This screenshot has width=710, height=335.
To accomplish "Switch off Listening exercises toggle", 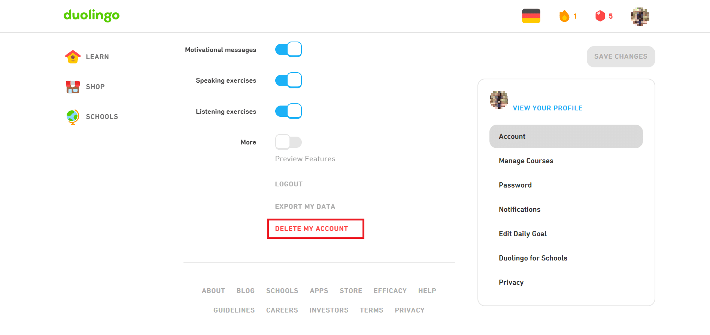I will click(x=288, y=111).
